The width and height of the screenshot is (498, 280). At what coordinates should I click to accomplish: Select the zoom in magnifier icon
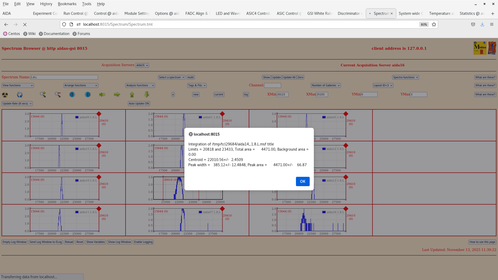tap(43, 94)
